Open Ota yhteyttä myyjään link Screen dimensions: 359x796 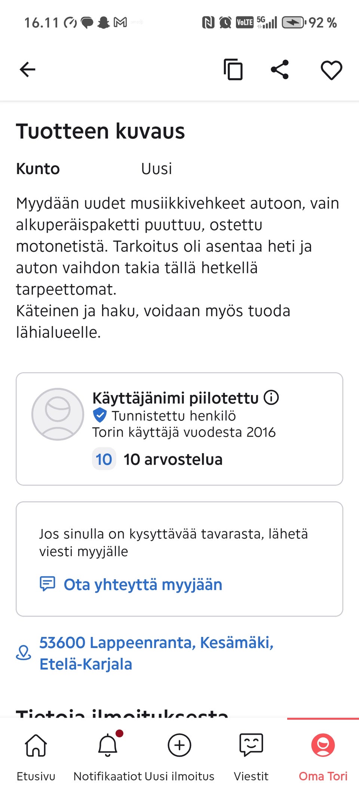point(143,584)
